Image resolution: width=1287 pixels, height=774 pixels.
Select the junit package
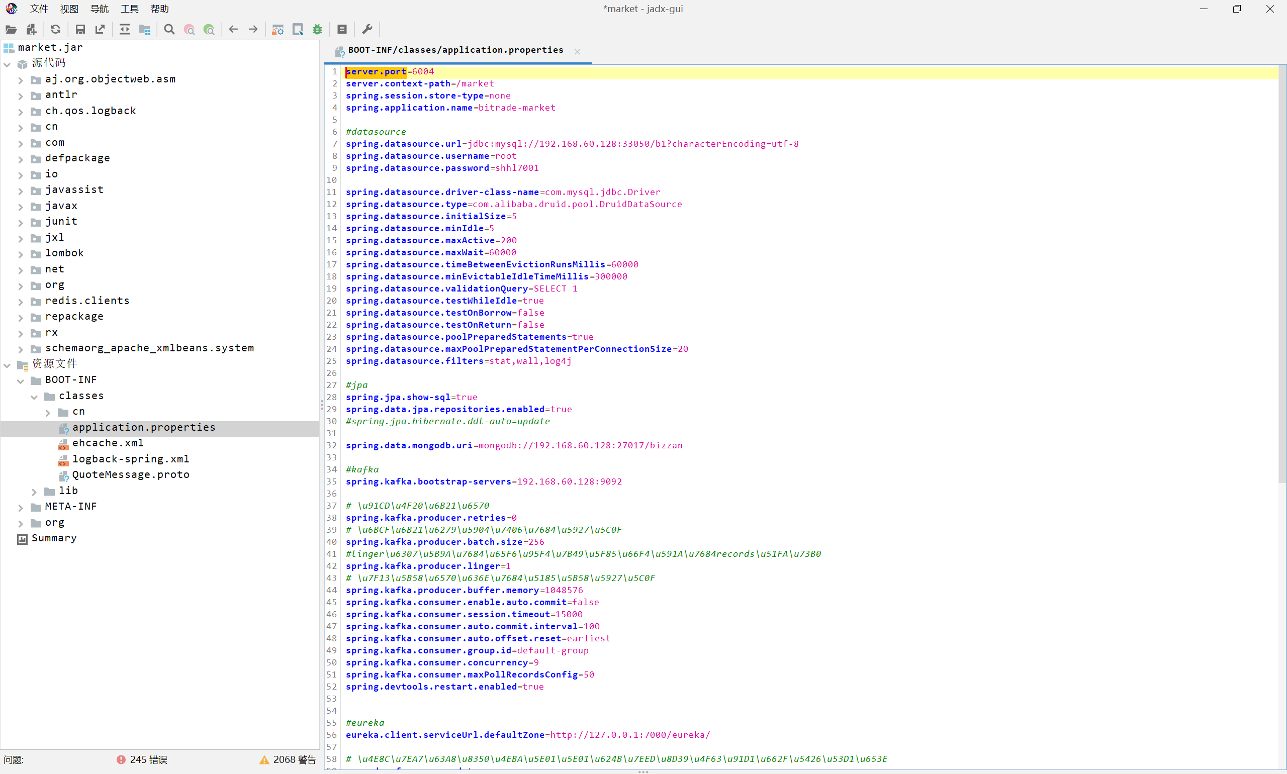tap(61, 221)
